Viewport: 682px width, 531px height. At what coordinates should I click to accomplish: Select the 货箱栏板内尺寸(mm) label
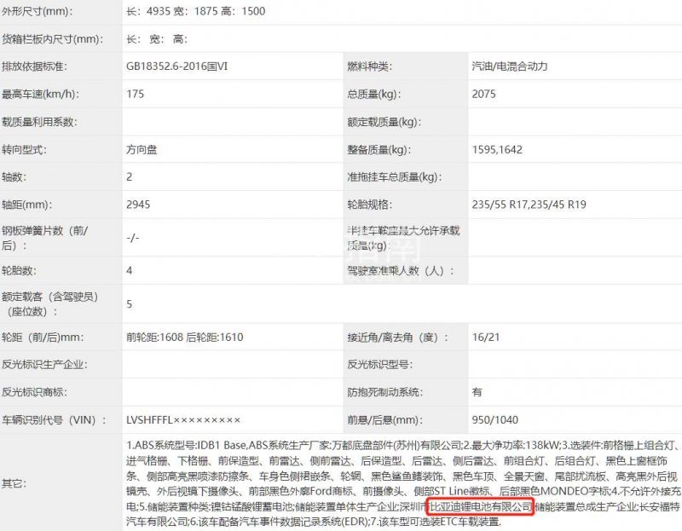coord(53,39)
